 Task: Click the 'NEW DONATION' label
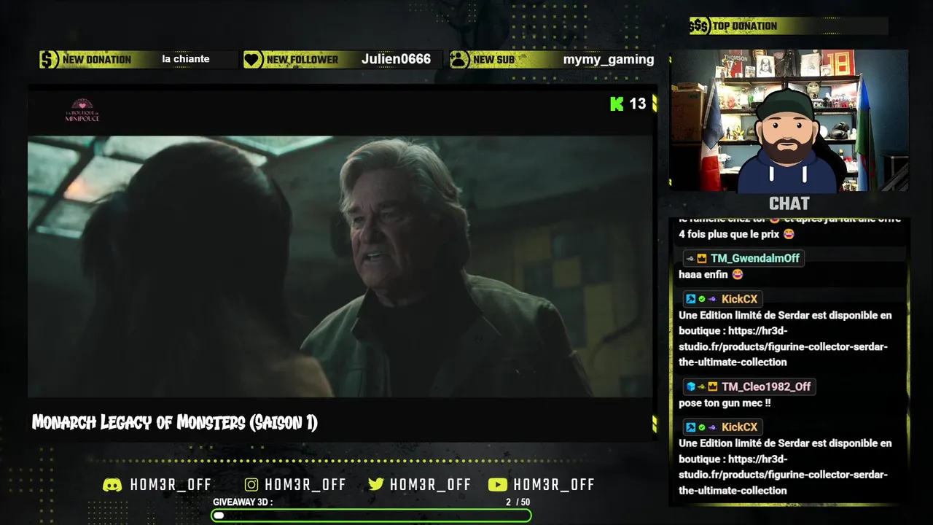pos(97,60)
